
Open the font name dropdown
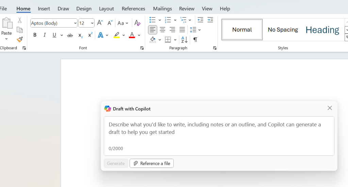click(x=75, y=23)
